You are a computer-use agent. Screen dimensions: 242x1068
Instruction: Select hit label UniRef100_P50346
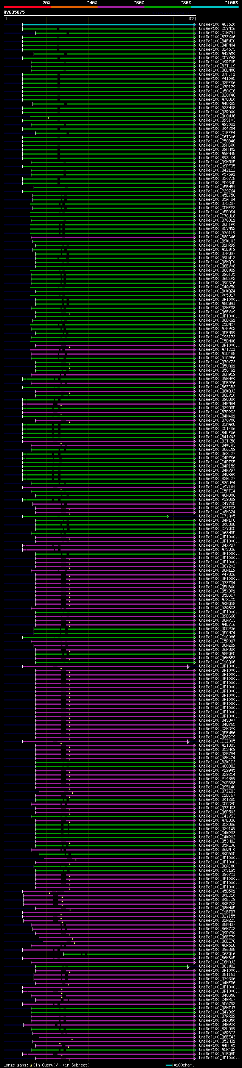tap(217, 141)
